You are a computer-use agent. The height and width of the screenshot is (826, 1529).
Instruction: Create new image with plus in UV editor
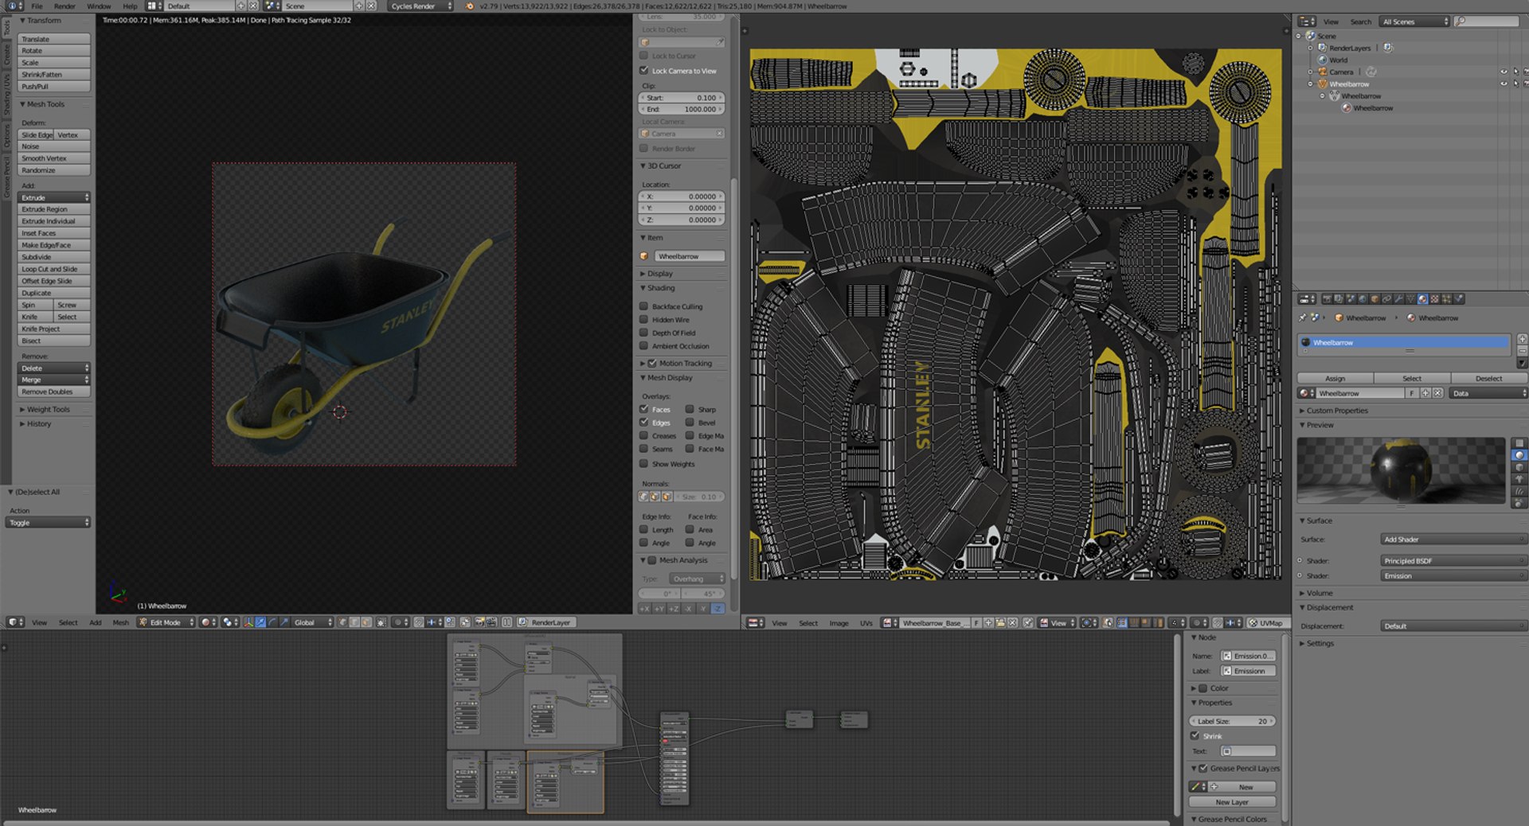click(988, 623)
